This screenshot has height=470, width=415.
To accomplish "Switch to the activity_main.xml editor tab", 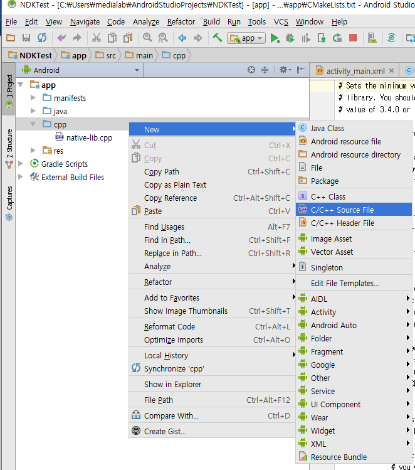I will click(x=355, y=71).
